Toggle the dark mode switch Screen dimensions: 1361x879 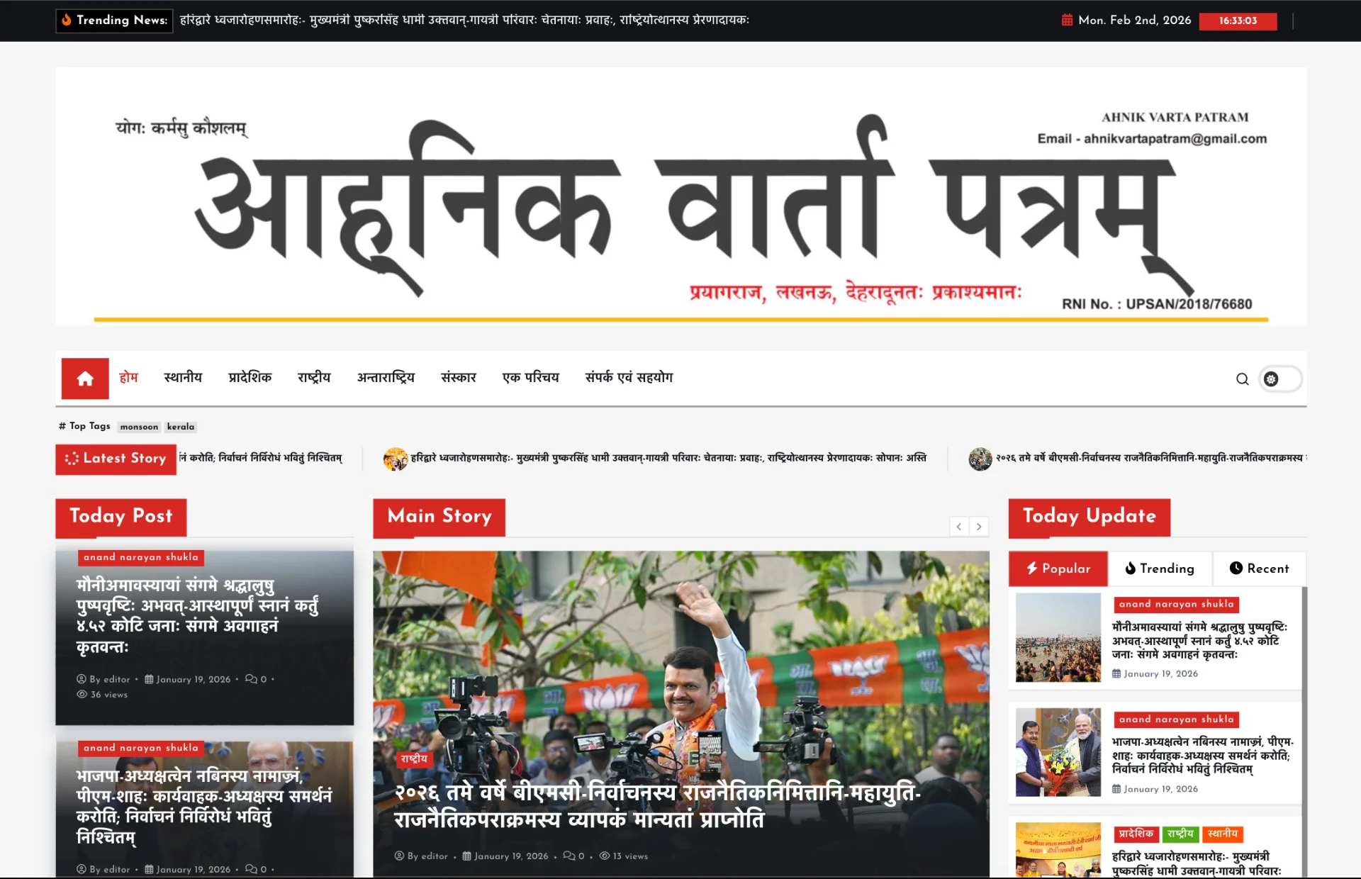click(x=1280, y=379)
